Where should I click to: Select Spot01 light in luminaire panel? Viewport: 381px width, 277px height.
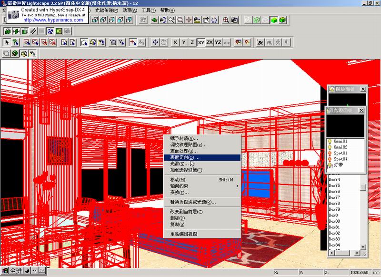340,153
